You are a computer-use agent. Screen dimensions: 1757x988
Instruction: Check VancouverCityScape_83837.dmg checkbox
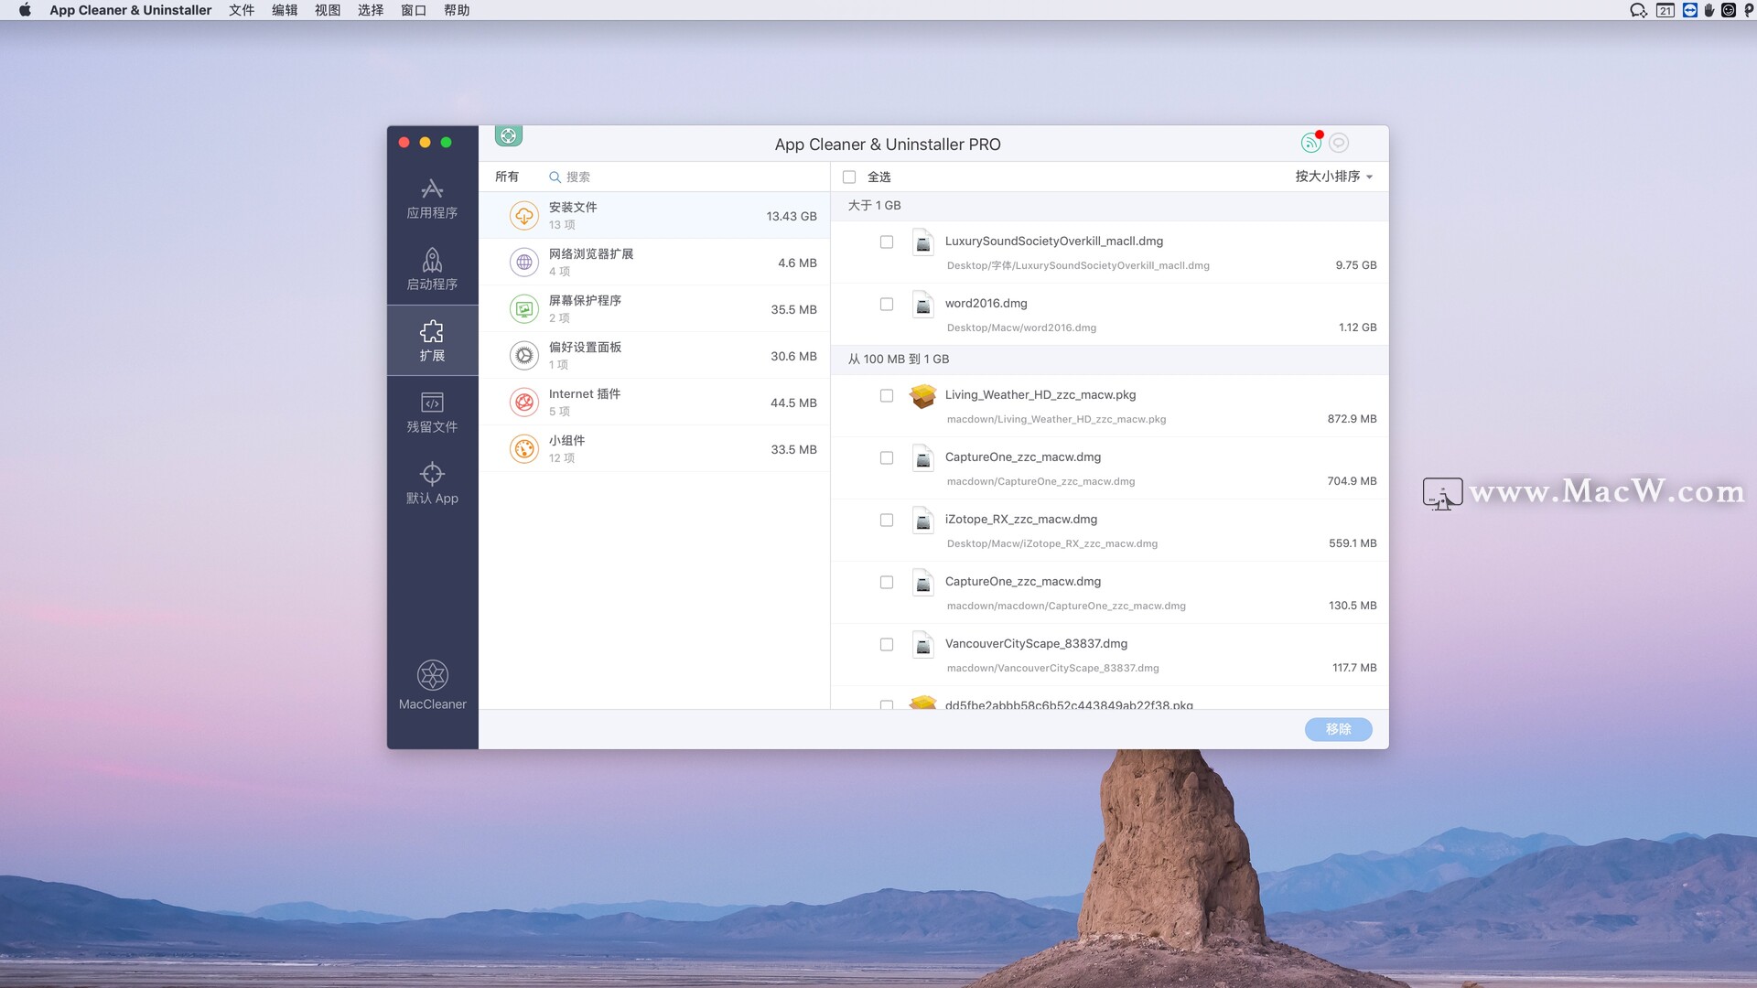click(887, 645)
